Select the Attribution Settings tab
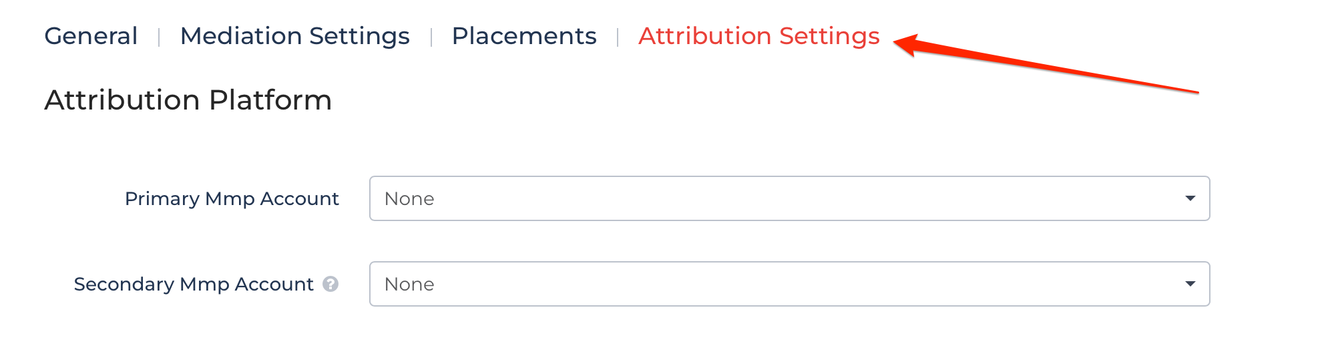This screenshot has width=1326, height=350. 758,36
